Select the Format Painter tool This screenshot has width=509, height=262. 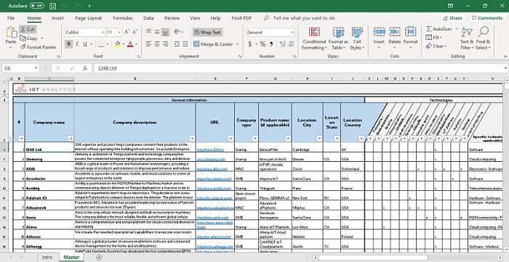(x=38, y=47)
